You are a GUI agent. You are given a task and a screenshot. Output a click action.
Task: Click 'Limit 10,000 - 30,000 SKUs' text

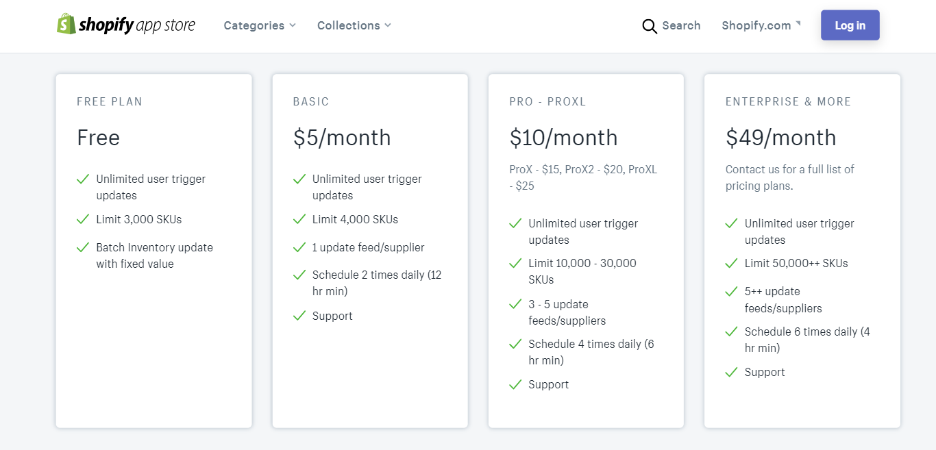point(582,271)
